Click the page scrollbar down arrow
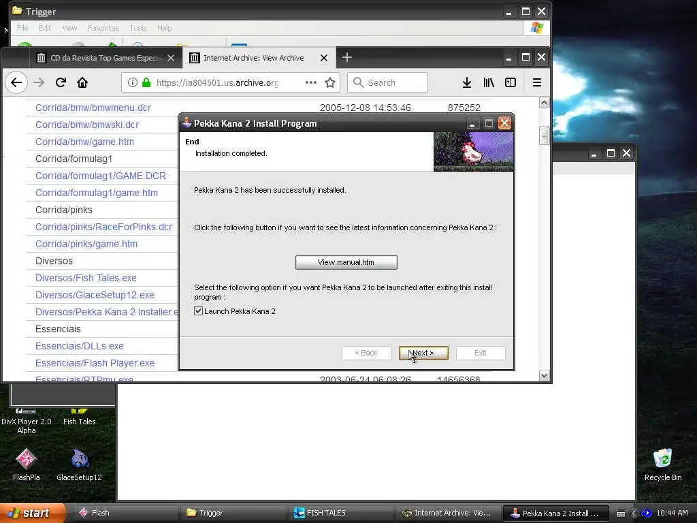697x523 pixels. (544, 376)
